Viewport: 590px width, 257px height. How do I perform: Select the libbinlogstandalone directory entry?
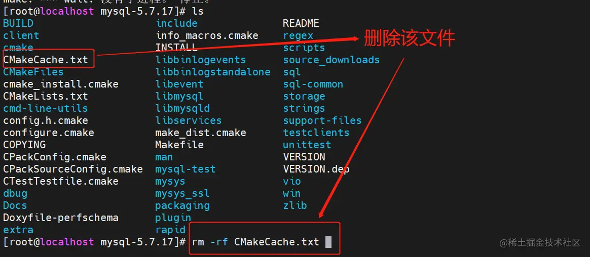[213, 72]
